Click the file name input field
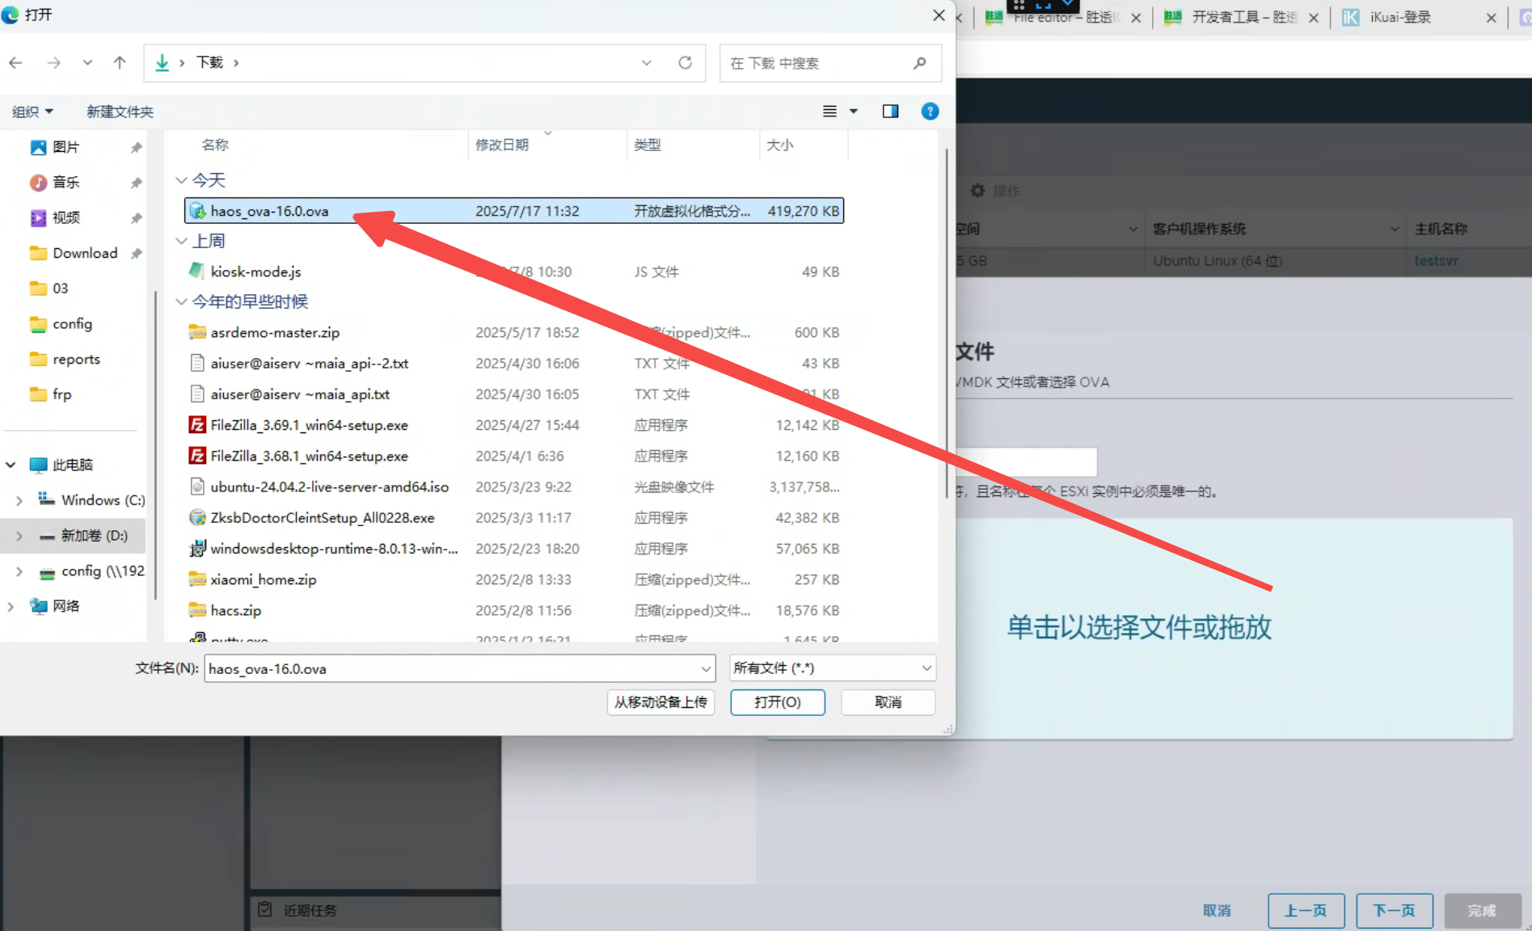The width and height of the screenshot is (1532, 931). coord(453,668)
